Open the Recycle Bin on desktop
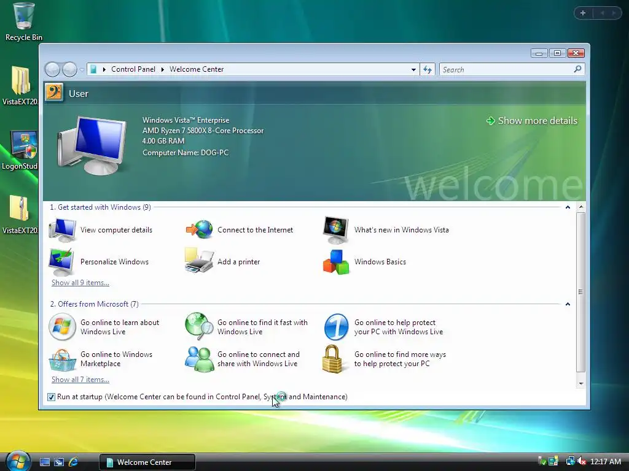Image resolution: width=629 pixels, height=471 pixels. pos(24,22)
